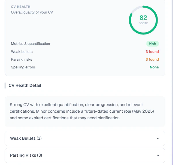The width and height of the screenshot is (173, 165).
Task: Select the Parsing risks row label
Action: click(22, 60)
